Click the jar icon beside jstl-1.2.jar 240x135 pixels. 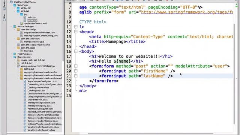pyautogui.click(x=18, y=63)
